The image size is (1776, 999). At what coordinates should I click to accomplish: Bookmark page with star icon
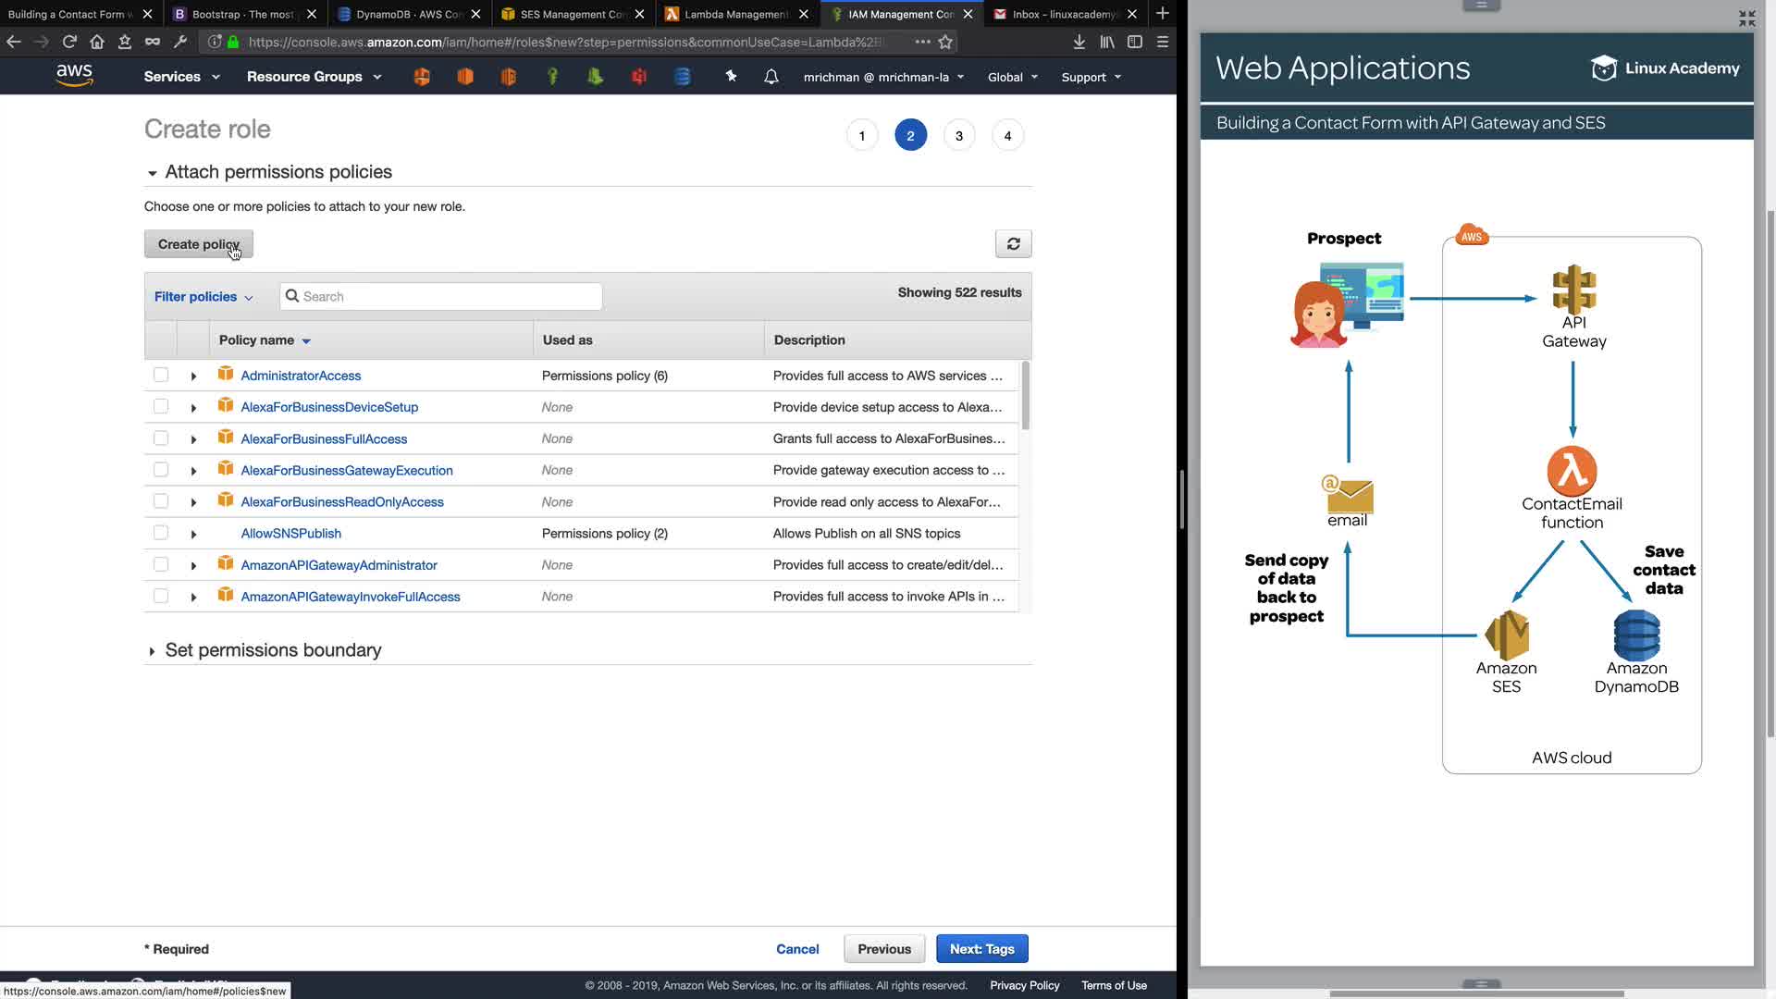[x=945, y=42]
